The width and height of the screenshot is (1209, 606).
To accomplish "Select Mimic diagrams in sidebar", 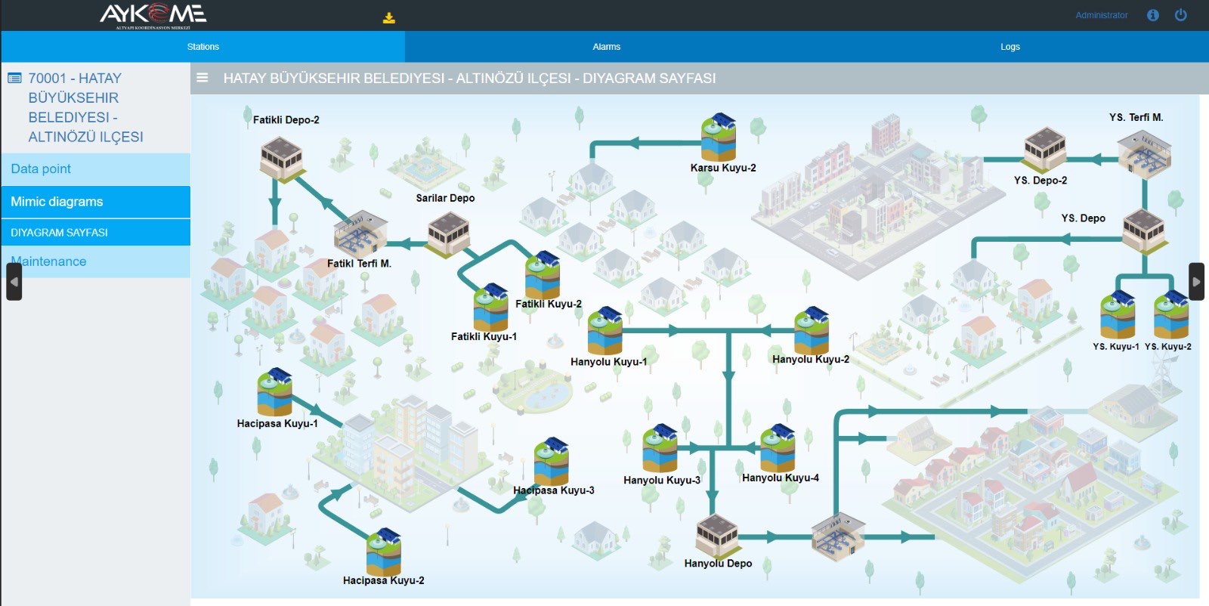I will [96, 202].
